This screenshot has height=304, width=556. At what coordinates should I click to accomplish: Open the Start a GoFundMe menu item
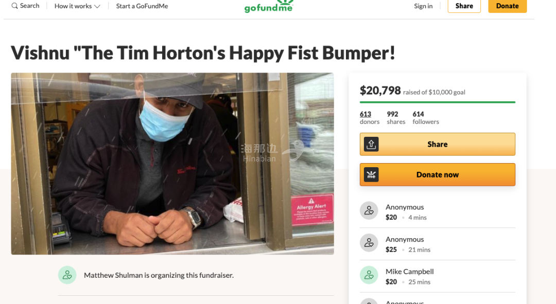(142, 6)
